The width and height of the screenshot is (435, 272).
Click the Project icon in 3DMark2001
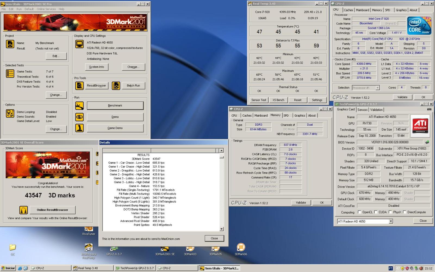10,44
